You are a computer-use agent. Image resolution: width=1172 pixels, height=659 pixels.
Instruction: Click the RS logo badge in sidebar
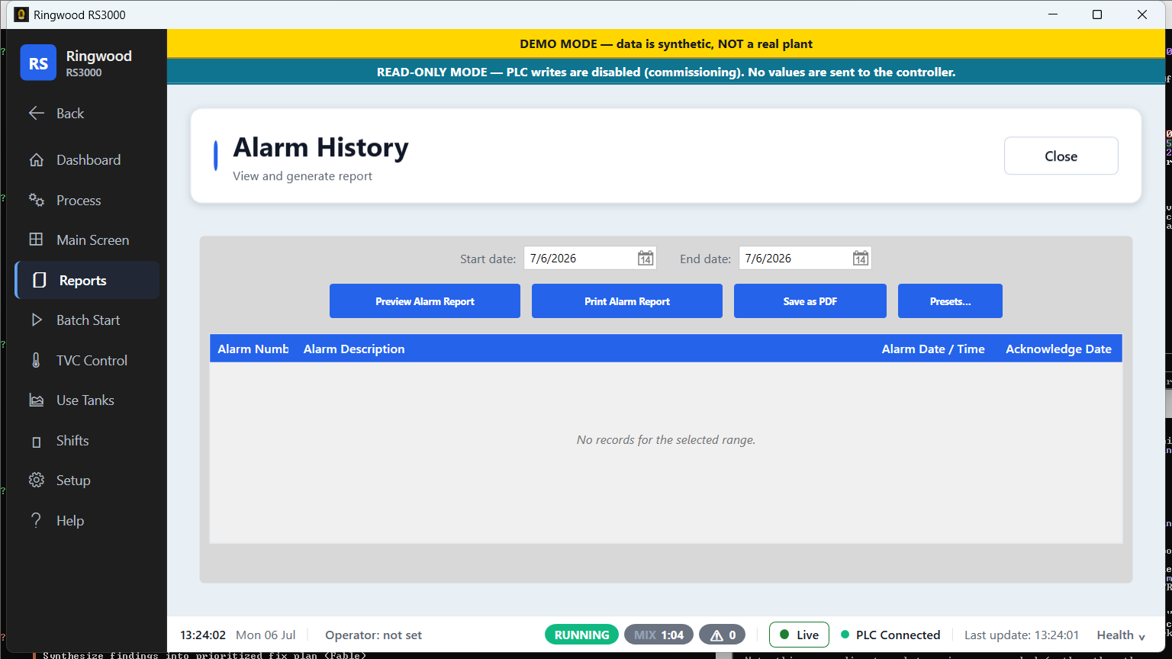tap(38, 63)
